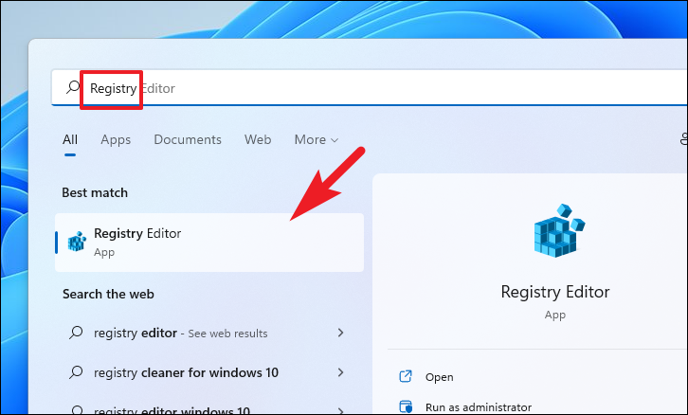Screen dimensions: 688x415
Task: Click search icon beside 'registry cleaner' suggestion
Action: 76,372
